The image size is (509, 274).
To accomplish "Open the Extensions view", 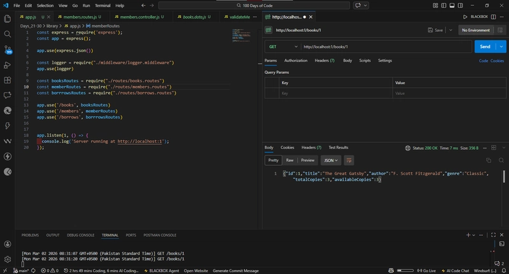I will (x=8, y=80).
